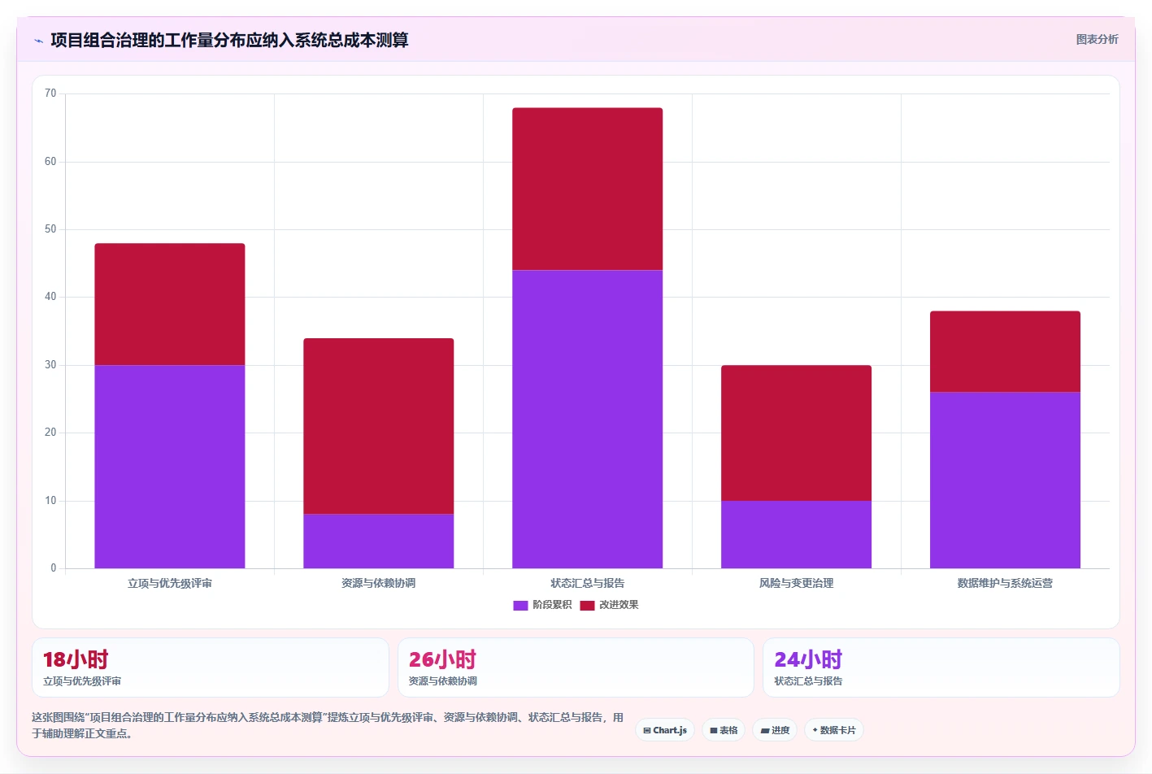Select the 进度 tag
The width and height of the screenshot is (1152, 774).
pos(775,730)
